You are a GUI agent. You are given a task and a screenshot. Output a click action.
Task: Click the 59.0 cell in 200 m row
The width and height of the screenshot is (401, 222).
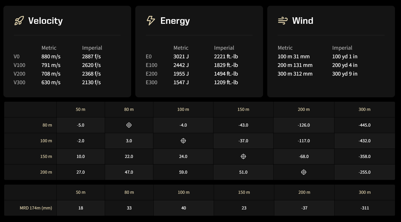183,172
